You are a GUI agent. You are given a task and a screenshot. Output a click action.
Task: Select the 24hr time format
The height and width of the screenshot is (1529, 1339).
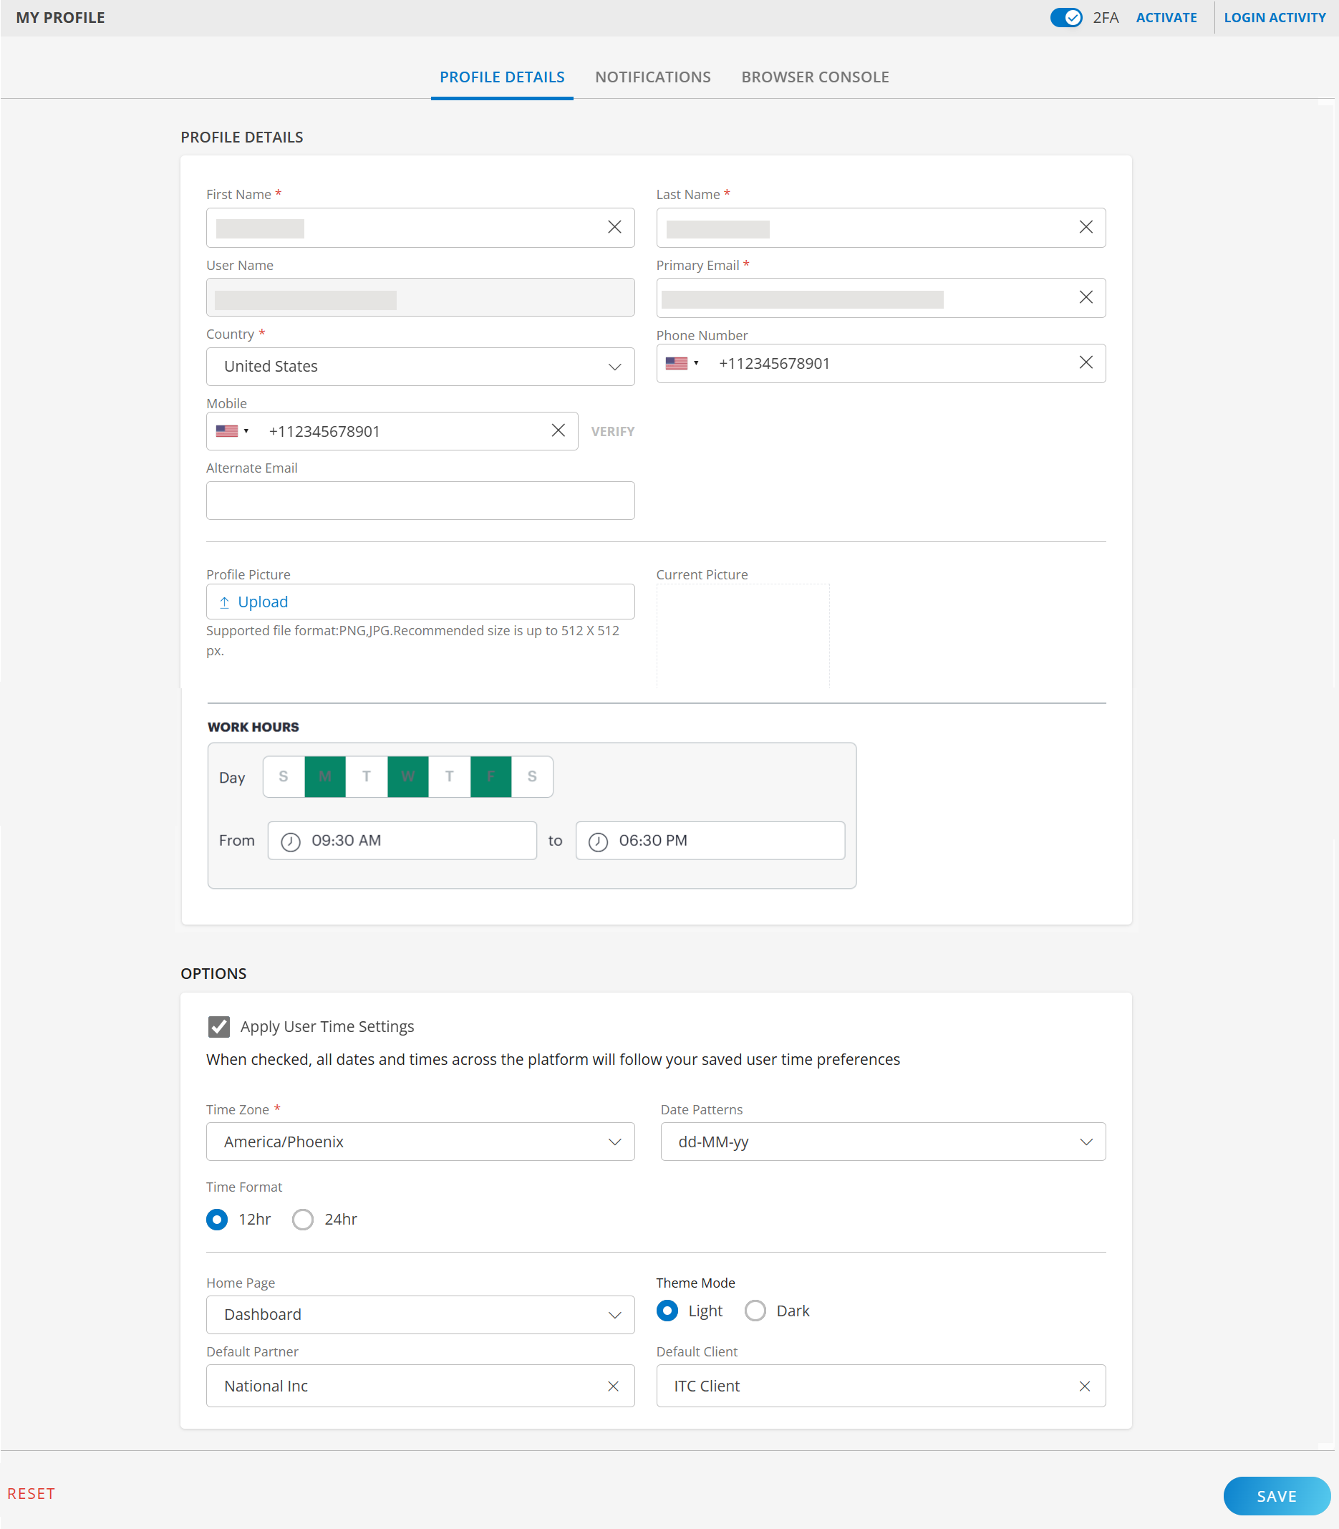click(x=303, y=1220)
